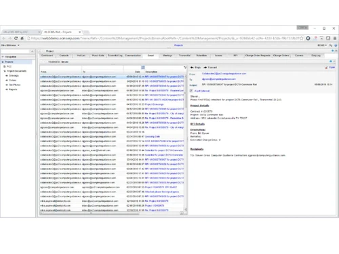The width and height of the screenshot is (339, 254).
Task: Close the ECMS Web - Projects browser tab
Action: click(x=79, y=32)
